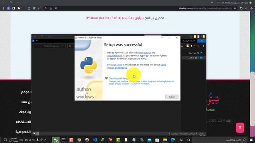
Task: Click the pink scroll-to-top arrow button
Action: tap(240, 128)
